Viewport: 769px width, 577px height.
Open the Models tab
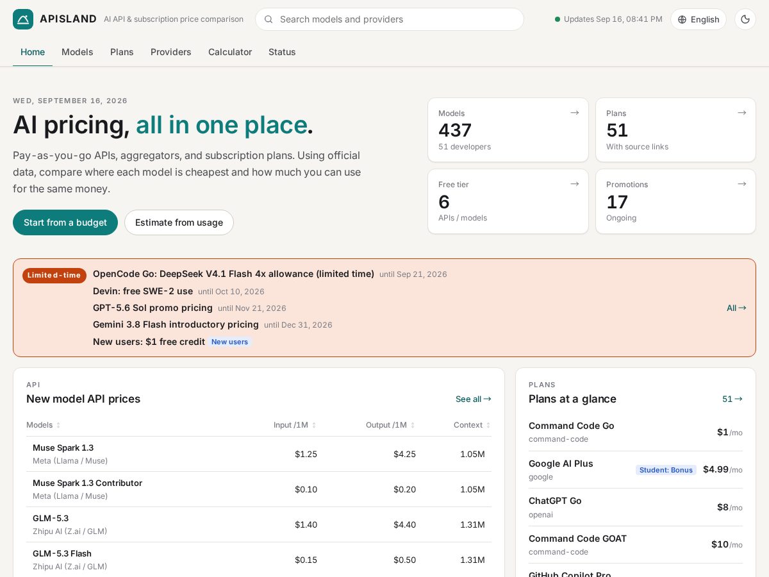[x=78, y=52]
